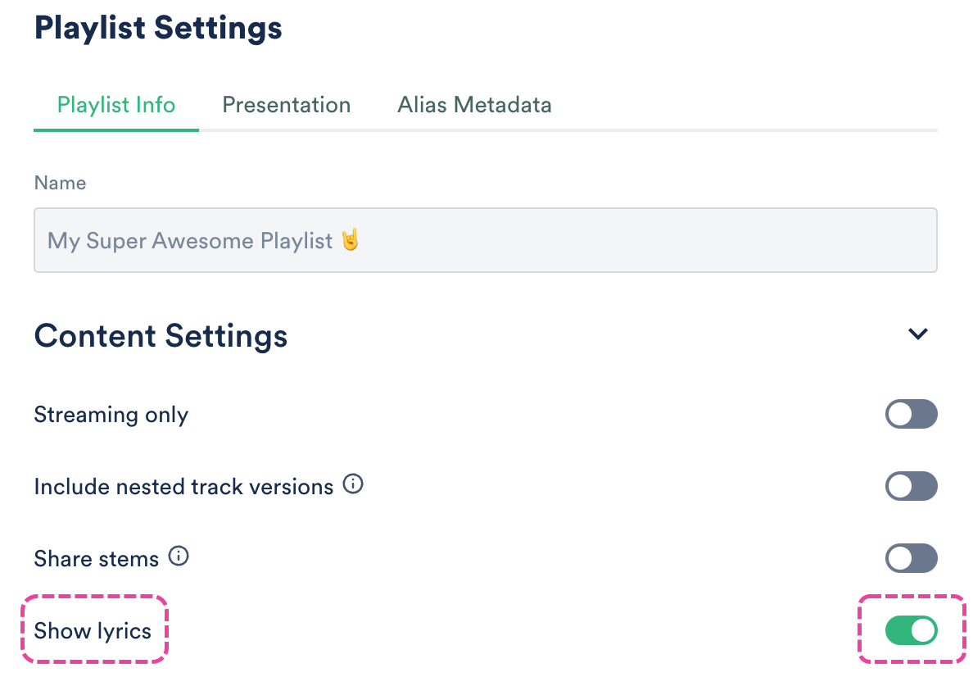The height and width of the screenshot is (677, 973).
Task: Click the Name field label
Action: coord(60,183)
